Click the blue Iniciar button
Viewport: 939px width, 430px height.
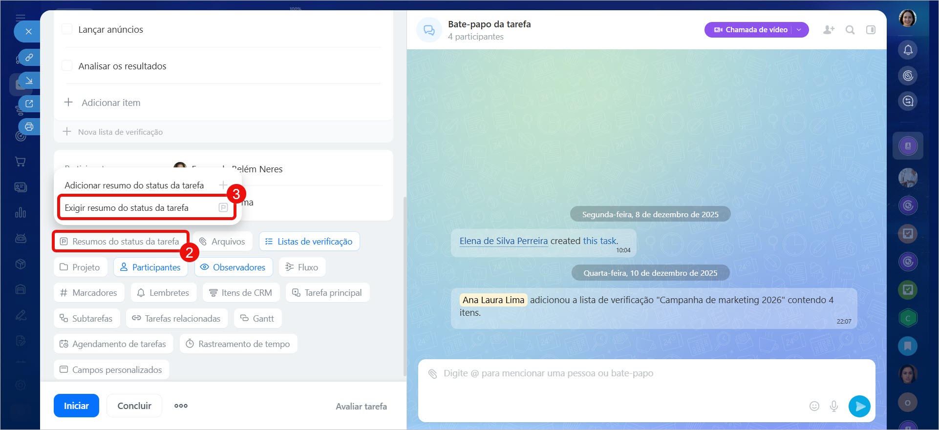(76, 406)
